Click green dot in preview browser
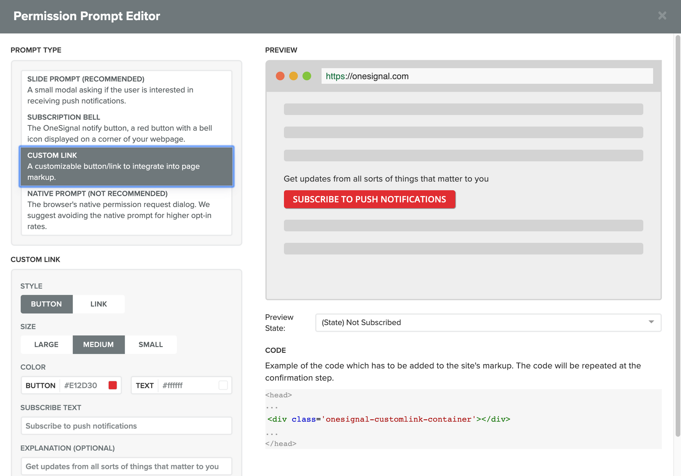The width and height of the screenshot is (681, 476). click(307, 76)
